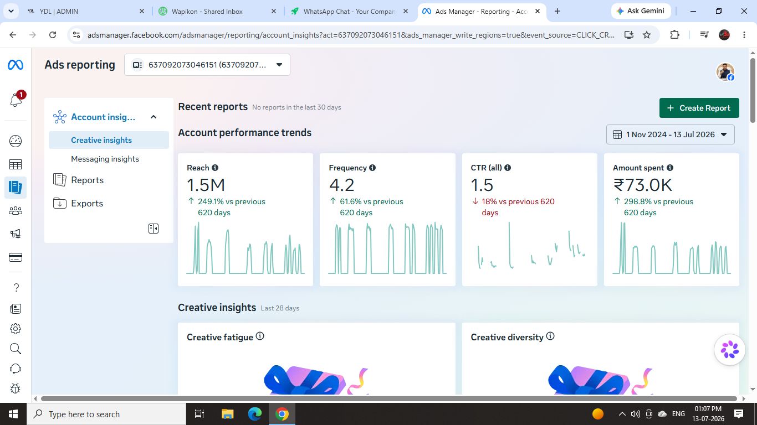Open the ad account selector dropdown
The image size is (757, 425).
[x=207, y=65]
